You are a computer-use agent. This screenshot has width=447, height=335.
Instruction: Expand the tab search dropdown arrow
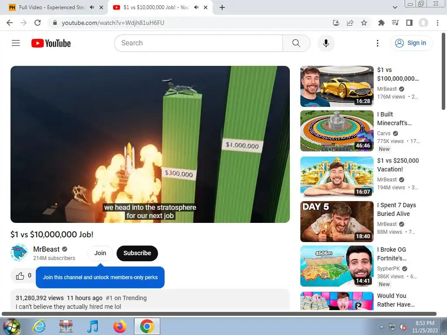pos(395,7)
